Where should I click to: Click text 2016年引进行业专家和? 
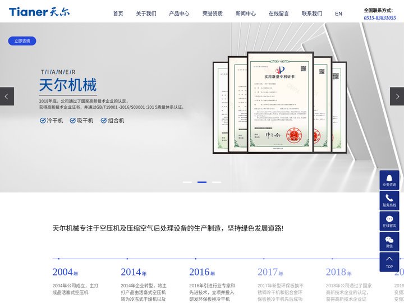pyautogui.click(x=212, y=286)
